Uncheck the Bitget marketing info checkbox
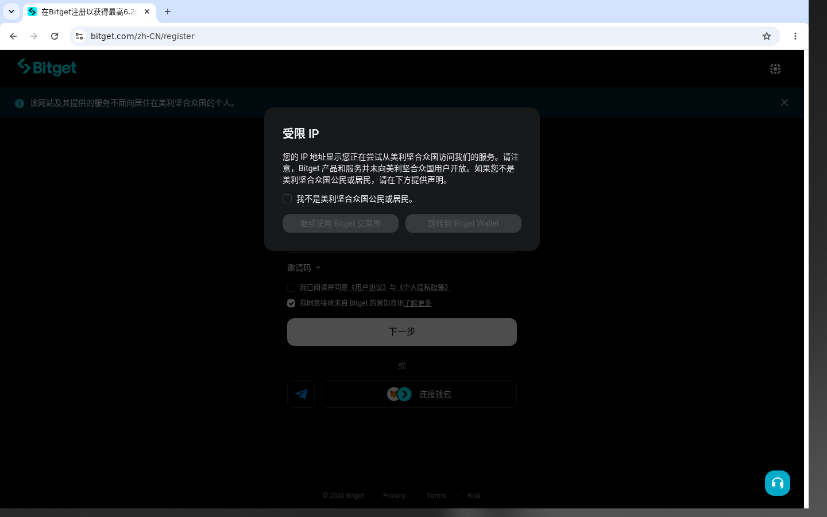Screen dimensions: 827x517 point(291,303)
